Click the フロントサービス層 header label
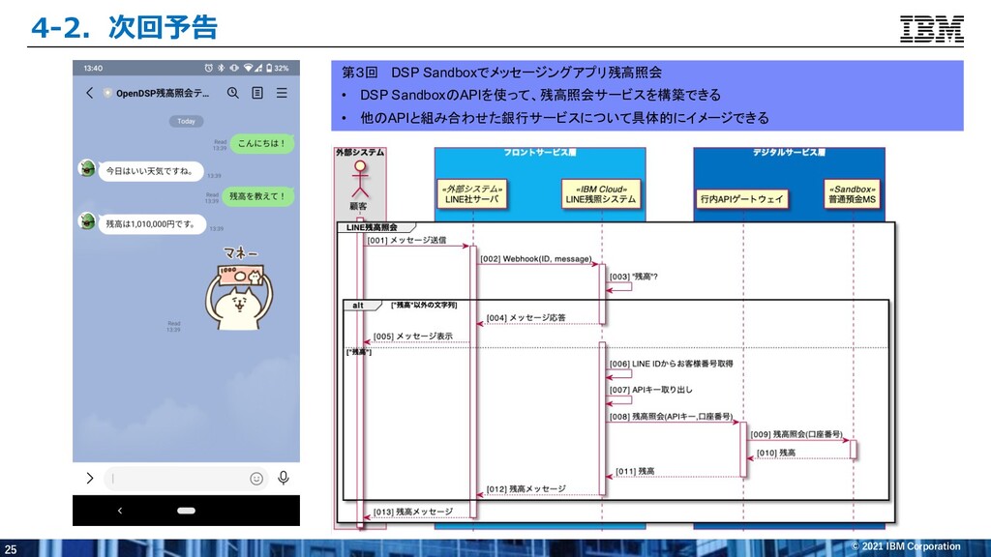991x557 pixels. click(x=540, y=153)
